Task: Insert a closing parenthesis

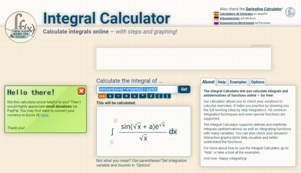Action: pyautogui.click(x=167, y=96)
